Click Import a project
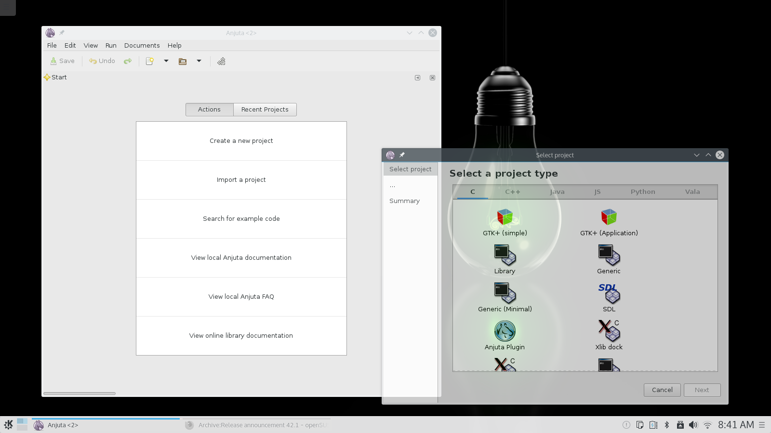Viewport: 771px width, 433px height. click(241, 180)
